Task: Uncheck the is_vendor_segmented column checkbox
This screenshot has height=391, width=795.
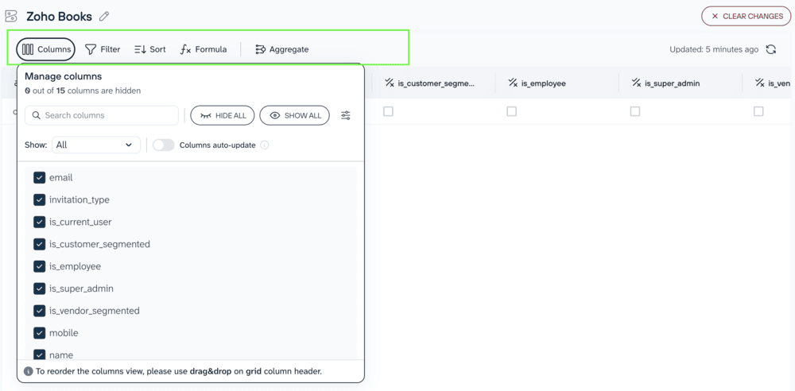Action: point(40,311)
